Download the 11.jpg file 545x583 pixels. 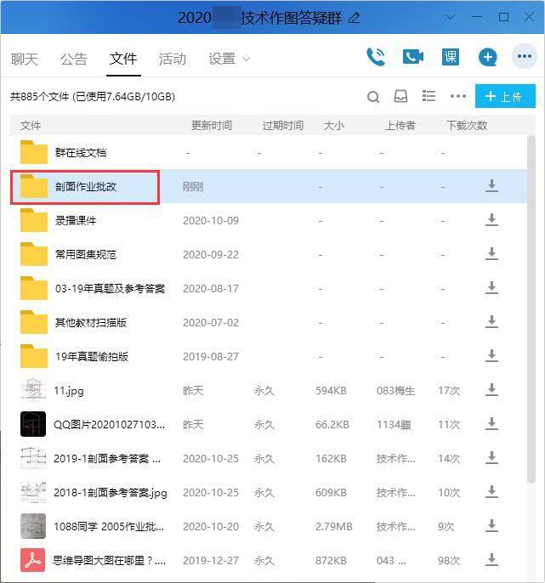click(491, 389)
